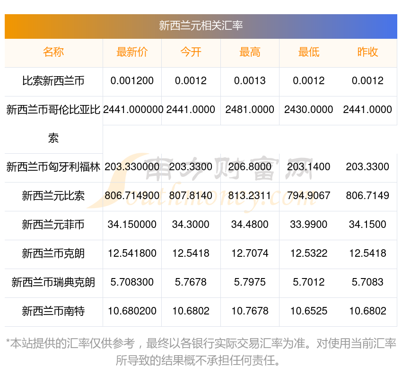The width and height of the screenshot is (402, 375).
Task: Click the table title 新西兰元相关汇率
Action: (x=201, y=26)
